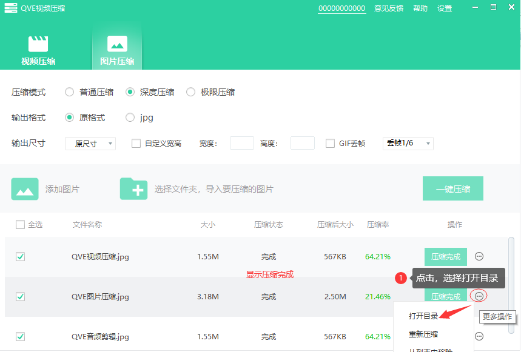Click the 21.46% compression rate
The height and width of the screenshot is (352, 521).
[x=378, y=297]
